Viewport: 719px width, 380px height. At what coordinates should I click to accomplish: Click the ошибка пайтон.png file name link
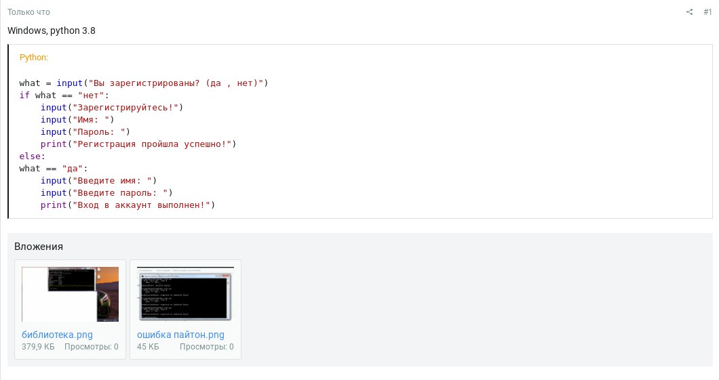click(x=180, y=335)
